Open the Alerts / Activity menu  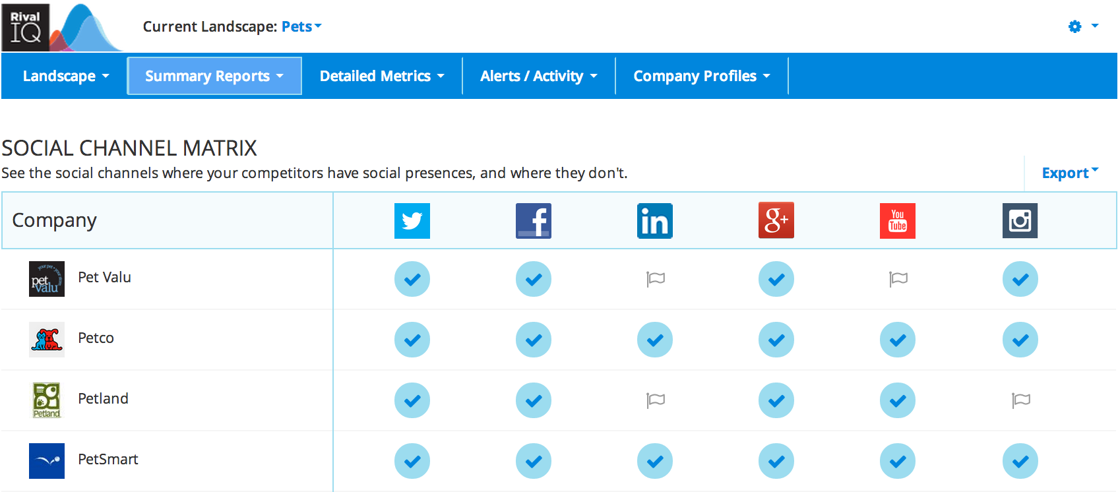(x=539, y=76)
